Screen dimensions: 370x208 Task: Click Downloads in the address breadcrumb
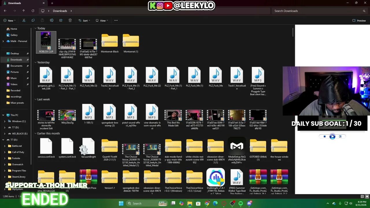point(60,11)
